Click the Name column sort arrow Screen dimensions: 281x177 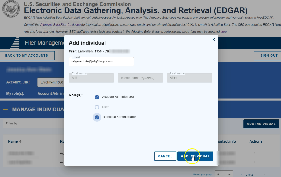pyautogui.click(x=21, y=142)
